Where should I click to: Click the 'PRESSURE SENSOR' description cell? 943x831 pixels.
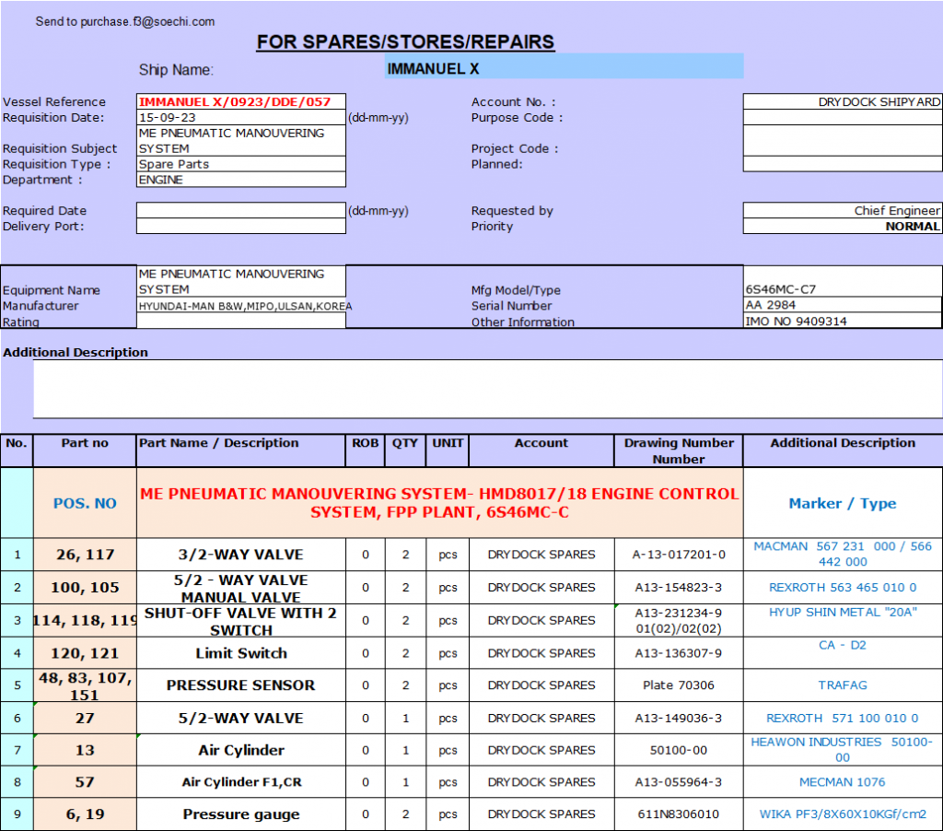point(241,685)
